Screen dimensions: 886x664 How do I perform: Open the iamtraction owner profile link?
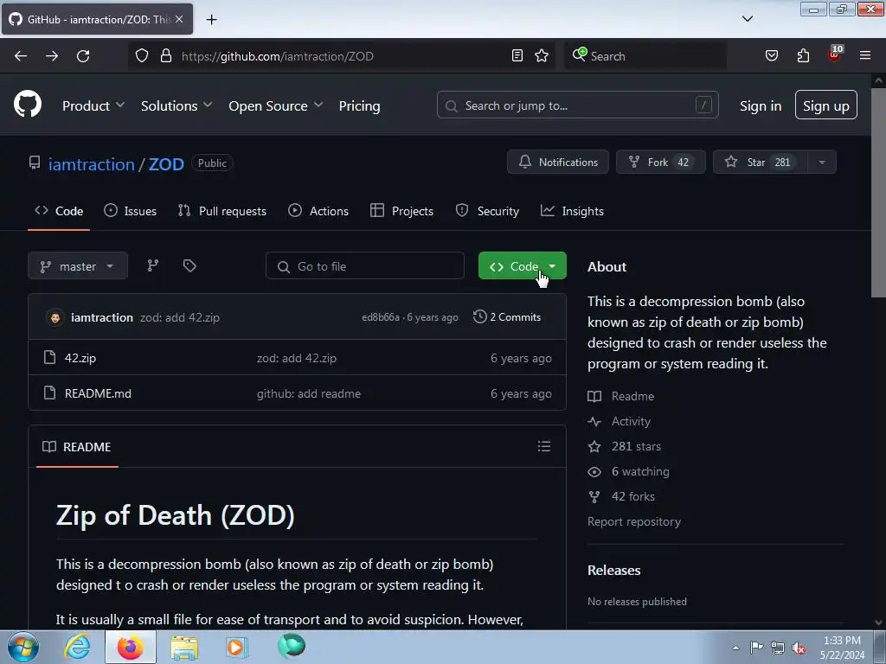click(91, 164)
